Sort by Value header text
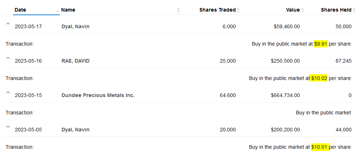 click(293, 10)
